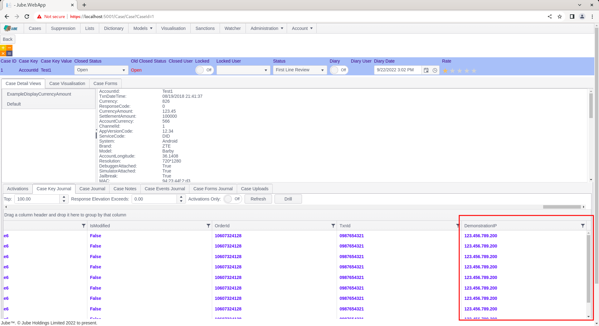The width and height of the screenshot is (599, 326).
Task: Increase the Top value stepper
Action: click(x=64, y=197)
